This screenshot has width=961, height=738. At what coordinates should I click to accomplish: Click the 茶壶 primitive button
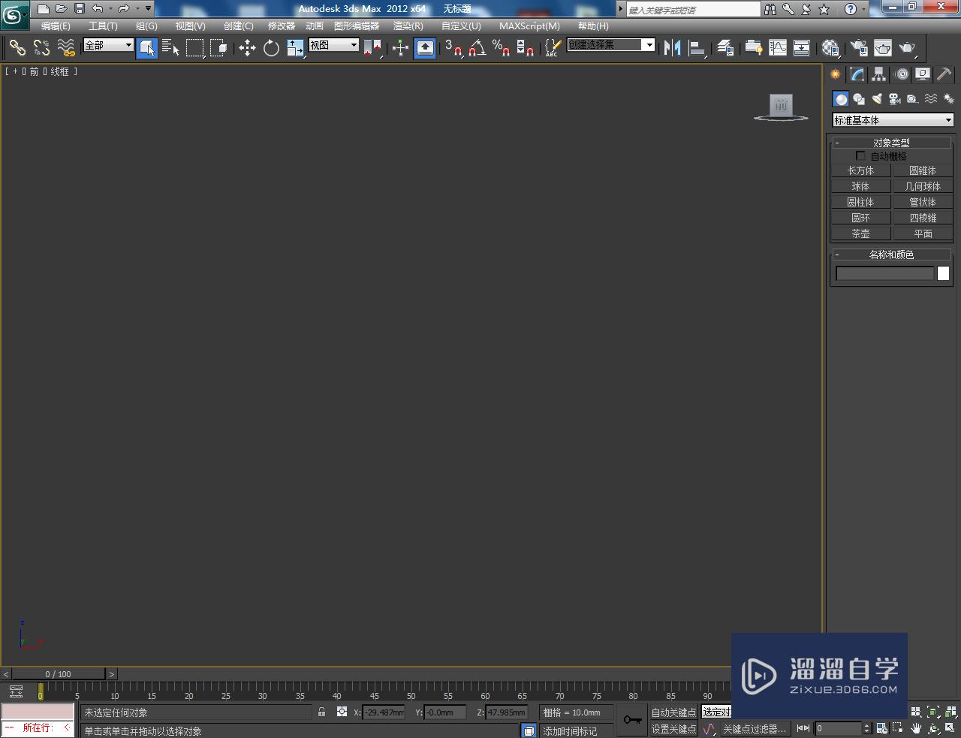click(860, 233)
